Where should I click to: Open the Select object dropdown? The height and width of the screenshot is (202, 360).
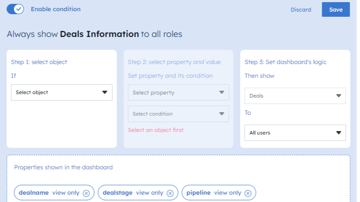pos(62,92)
